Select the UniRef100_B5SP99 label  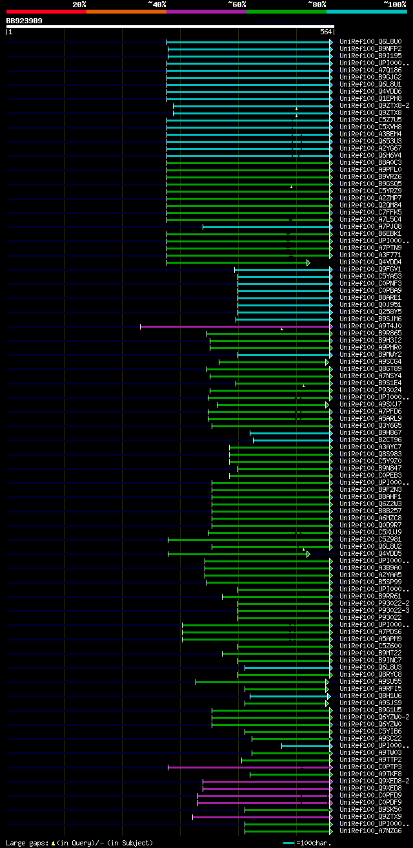click(370, 582)
